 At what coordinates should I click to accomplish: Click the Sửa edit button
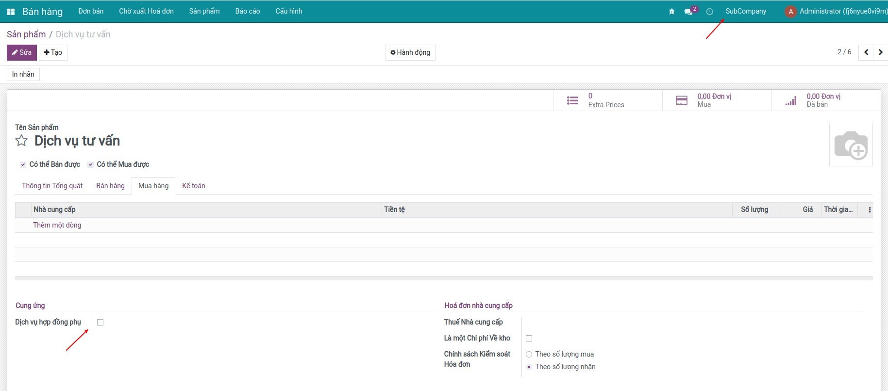point(22,52)
